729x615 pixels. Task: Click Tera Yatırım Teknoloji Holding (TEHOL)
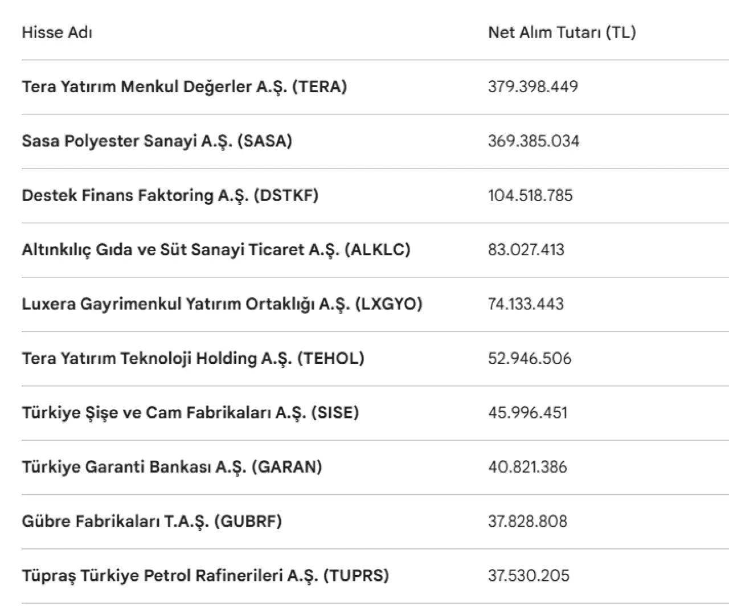193,358
